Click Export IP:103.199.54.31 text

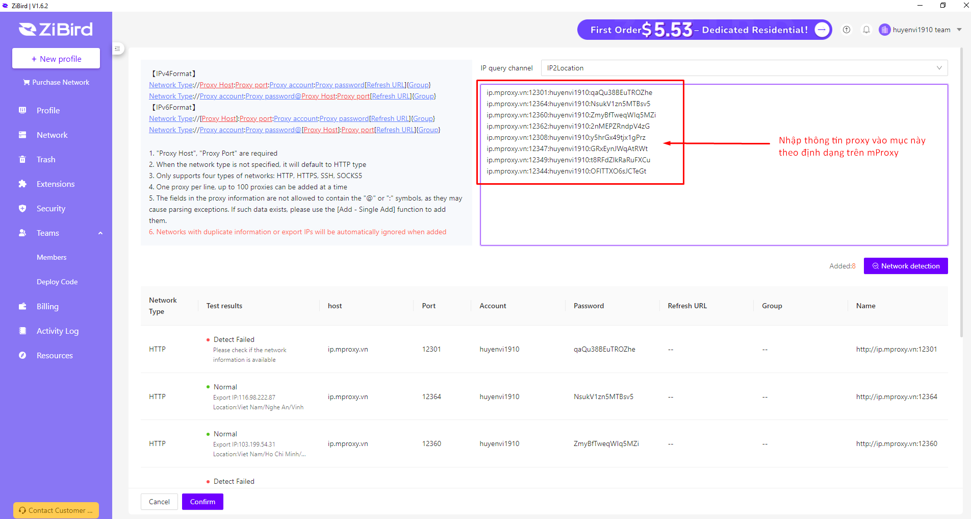coord(244,444)
